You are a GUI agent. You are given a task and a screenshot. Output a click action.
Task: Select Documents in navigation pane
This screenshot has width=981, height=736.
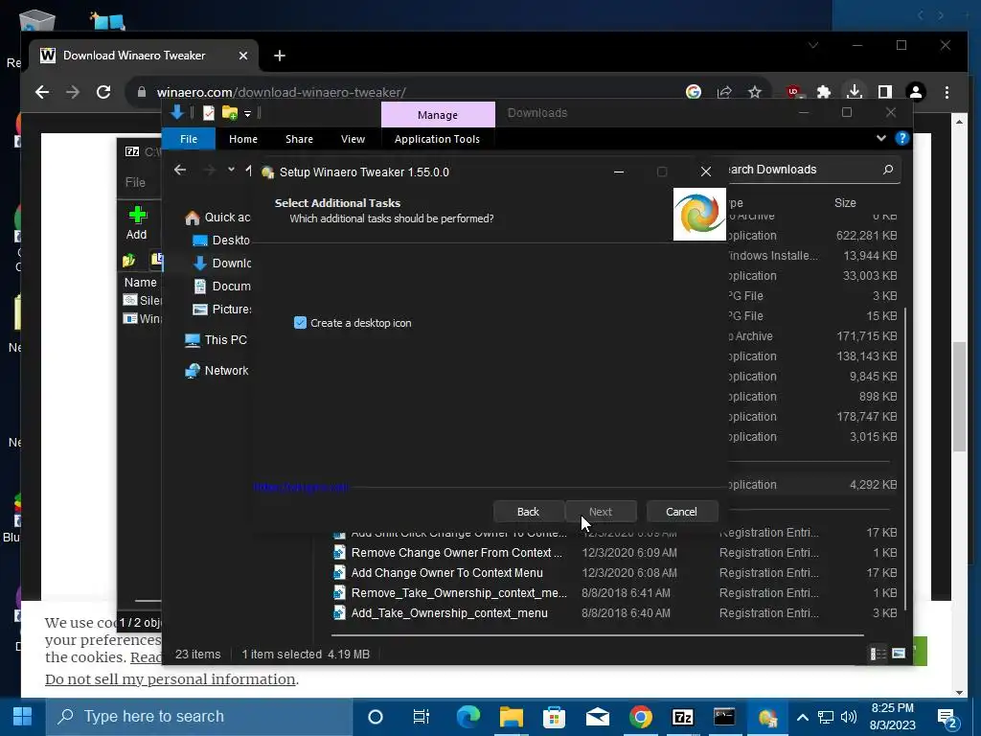tap(222, 287)
